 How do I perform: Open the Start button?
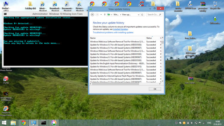(4, 123)
